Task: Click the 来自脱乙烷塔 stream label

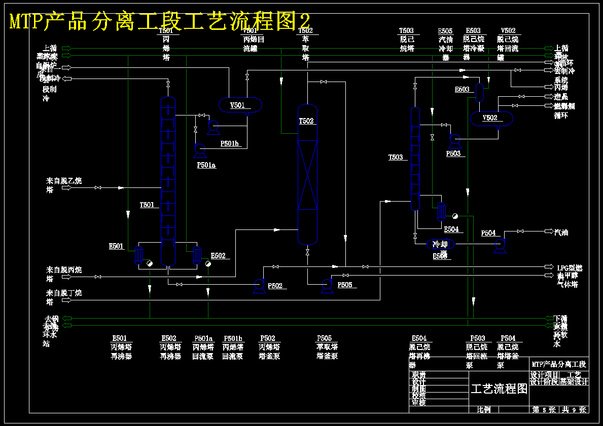Action: coord(64,185)
